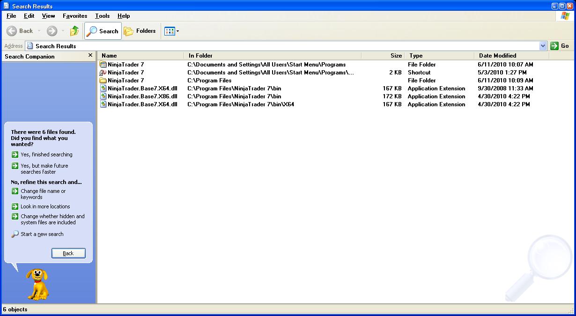Click the '6 objects' status bar text
Image resolution: width=576 pixels, height=316 pixels.
(15, 309)
